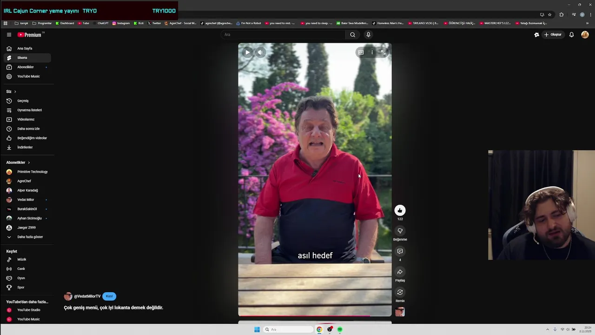Open İndirilenler downloads
Viewport: 595px width, 335px height.
27,147
